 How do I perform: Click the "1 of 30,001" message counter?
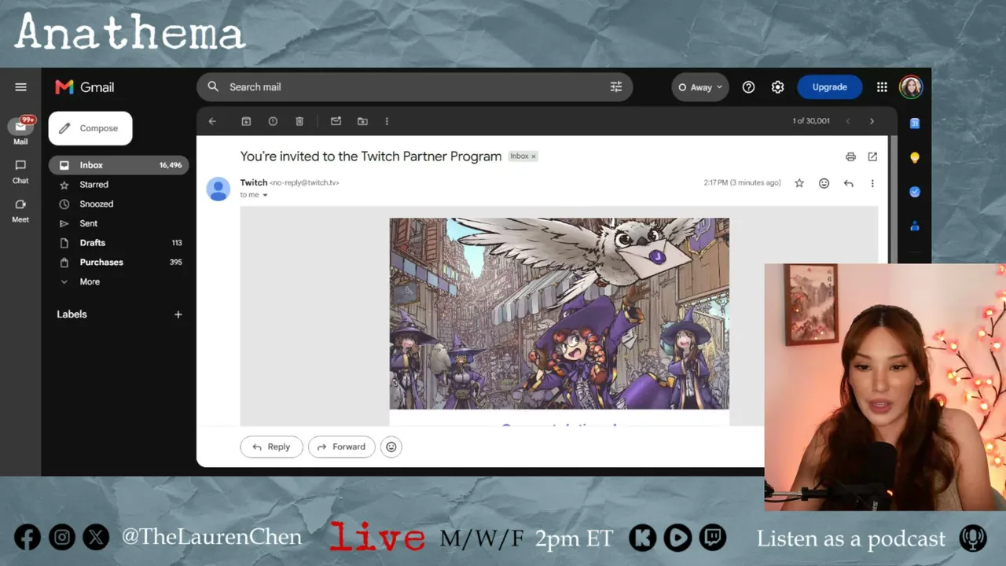tap(811, 121)
